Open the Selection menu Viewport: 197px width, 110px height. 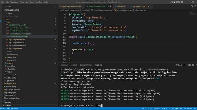click(14, 2)
